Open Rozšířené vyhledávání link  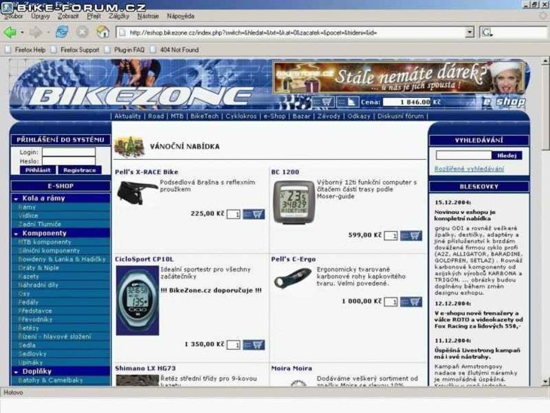(x=469, y=169)
